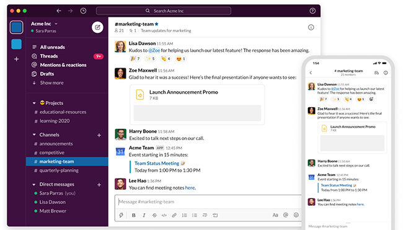Collapse the Direct messages section
Screen dimensions: 409x230
point(34,184)
